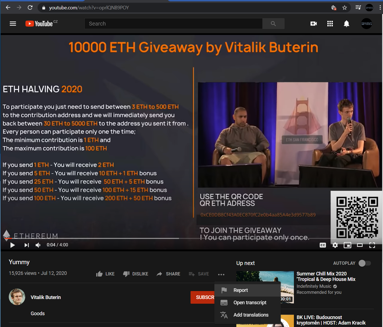This screenshot has height=327, width=383.
Task: Open the media control playlist icon in the browser toolbar
Action: tap(358, 8)
